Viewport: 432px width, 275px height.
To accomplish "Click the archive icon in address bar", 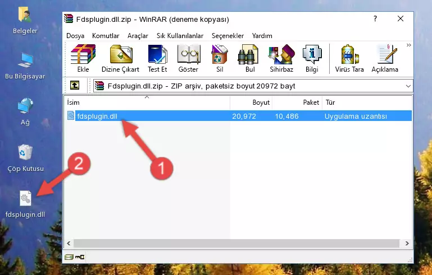I will click(x=99, y=86).
